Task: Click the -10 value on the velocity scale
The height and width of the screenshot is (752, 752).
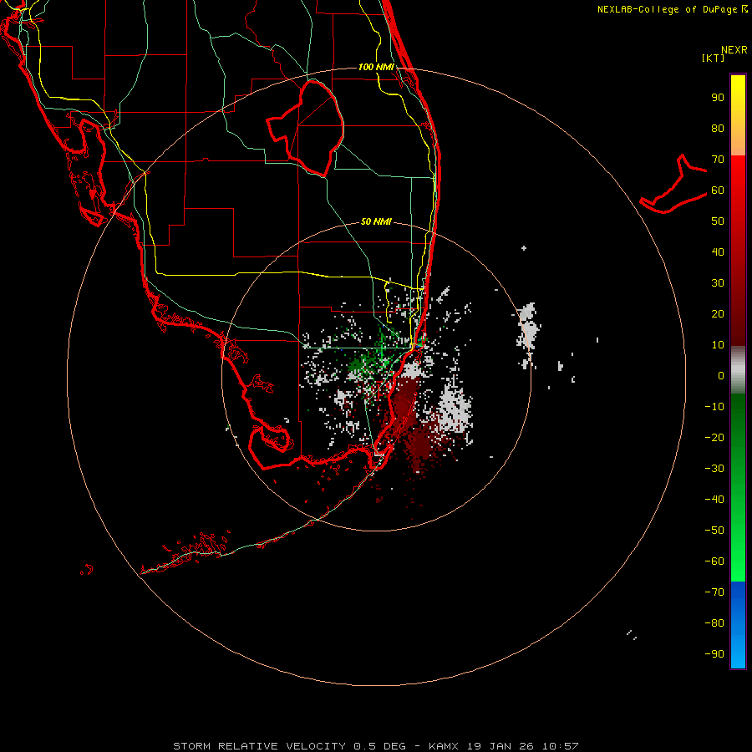Action: (x=714, y=407)
